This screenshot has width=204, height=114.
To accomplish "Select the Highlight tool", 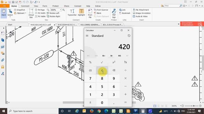I will pos(82,13).
